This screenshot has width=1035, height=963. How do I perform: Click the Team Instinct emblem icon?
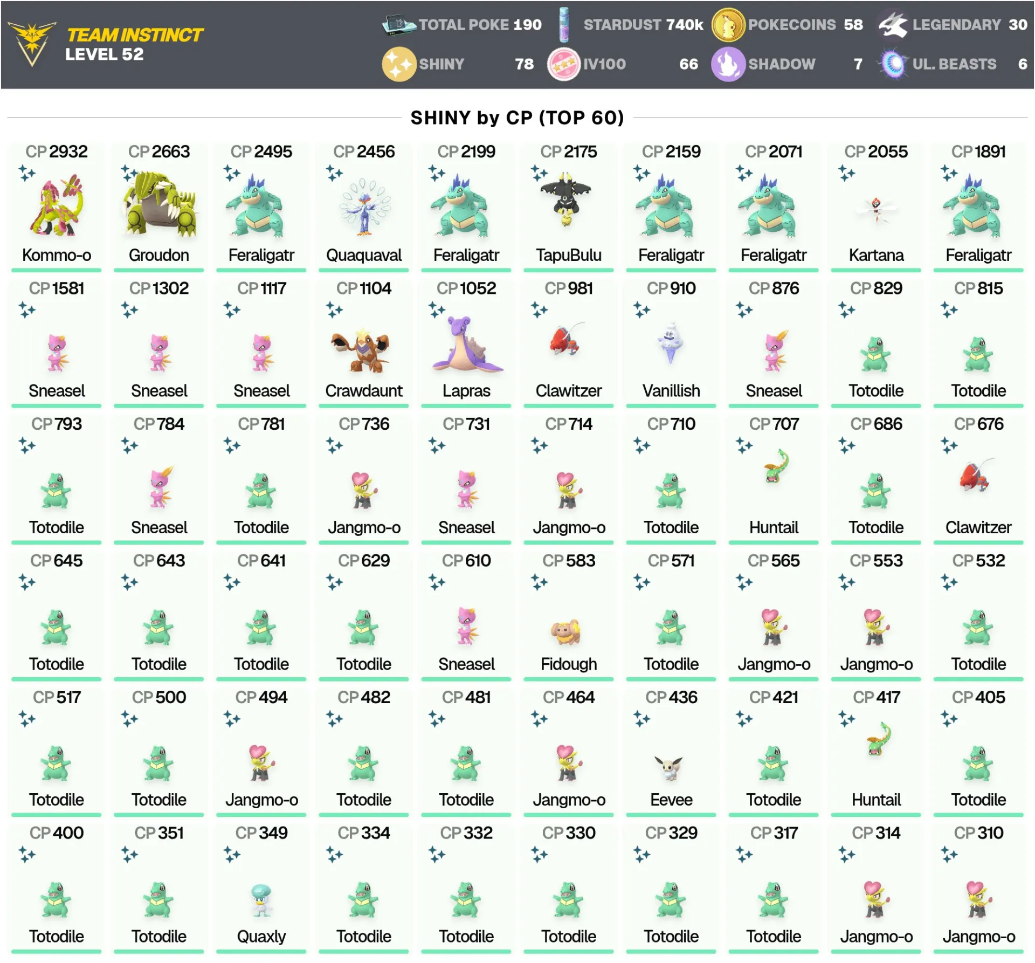pyautogui.click(x=32, y=43)
